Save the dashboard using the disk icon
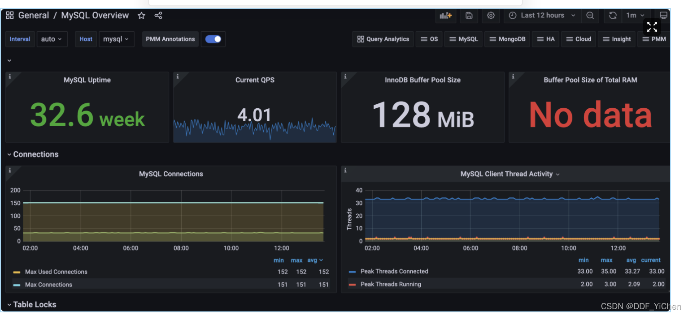688x315 pixels. (x=469, y=16)
